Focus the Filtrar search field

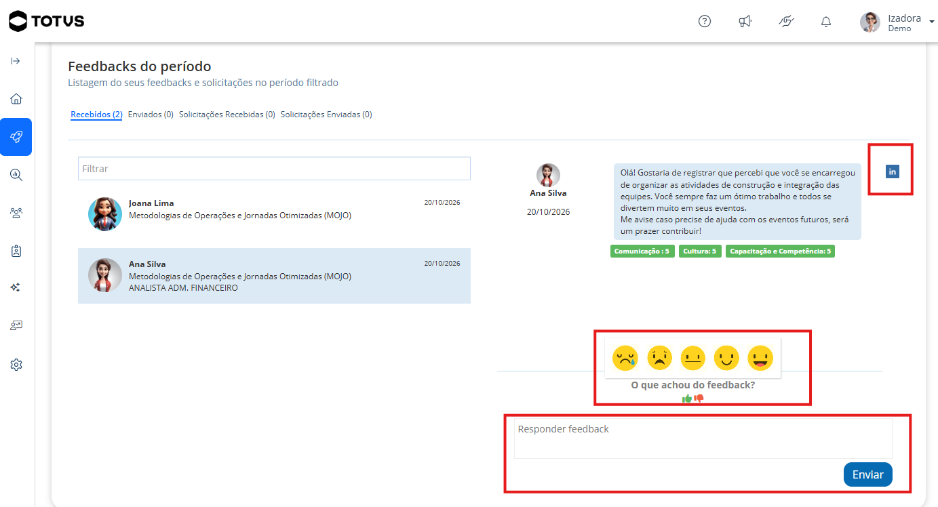pyautogui.click(x=274, y=169)
